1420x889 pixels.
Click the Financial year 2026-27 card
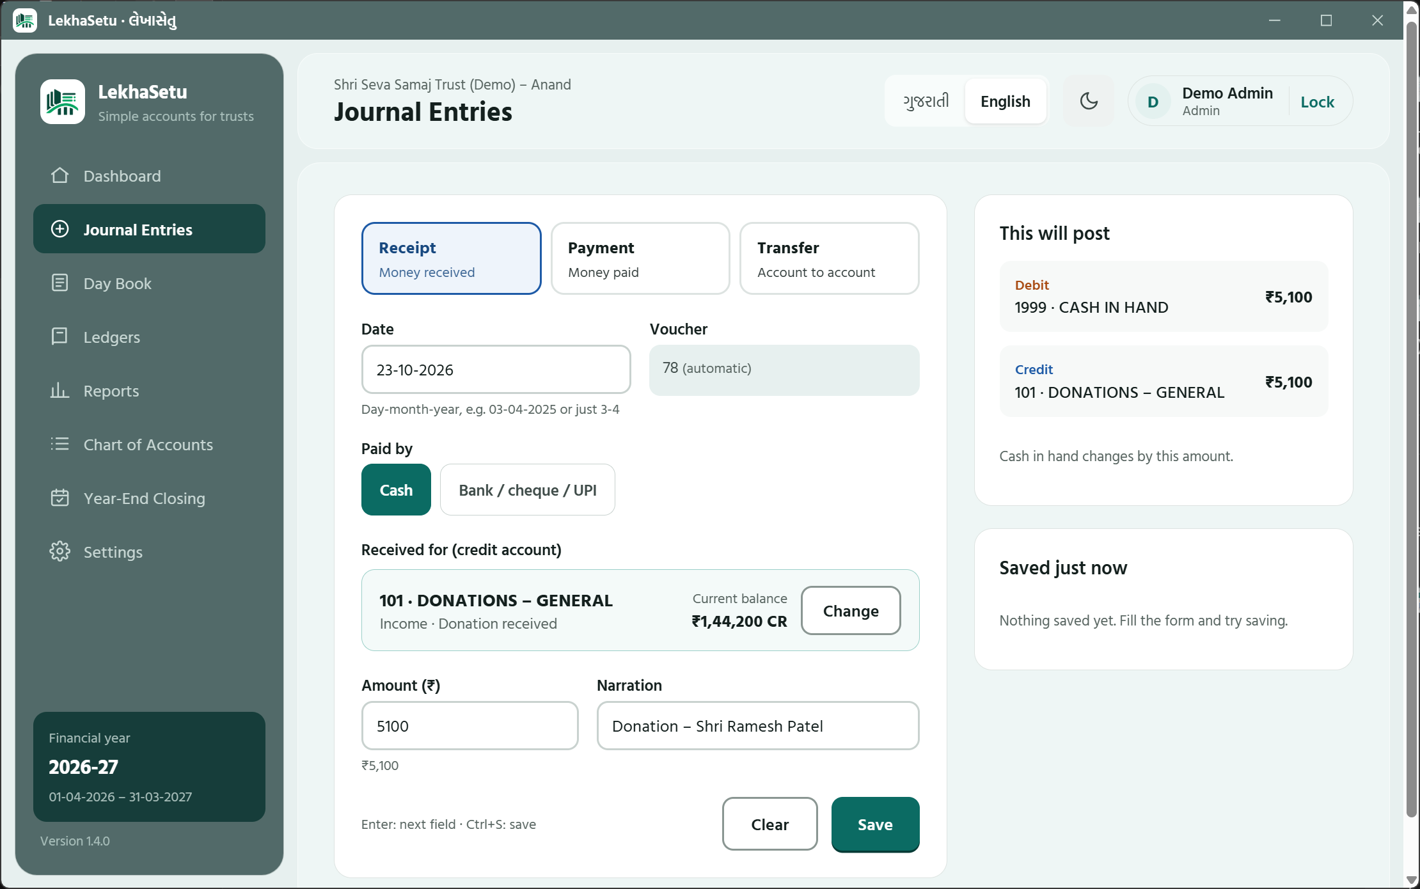pos(149,767)
